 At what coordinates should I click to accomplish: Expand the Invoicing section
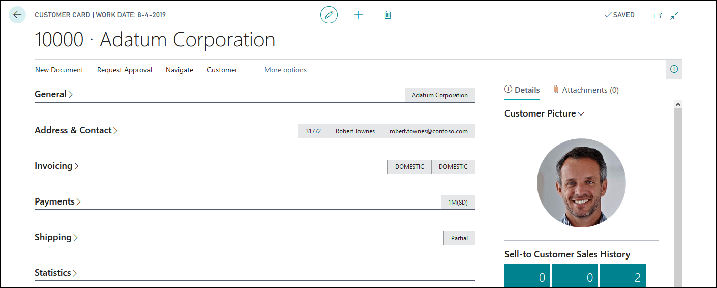tap(56, 166)
